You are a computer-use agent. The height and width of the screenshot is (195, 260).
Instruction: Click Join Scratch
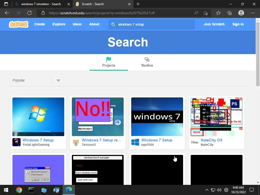tap(214, 24)
